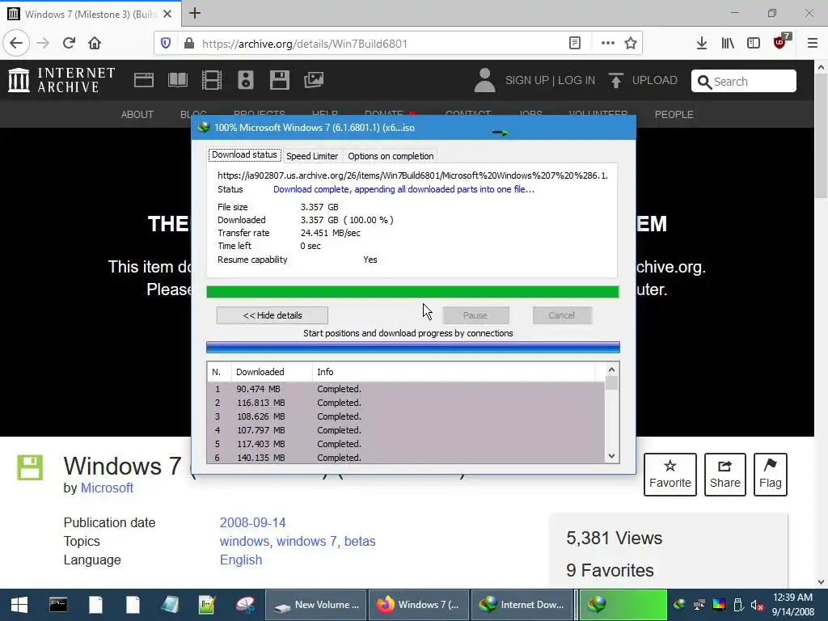
Task: Click the Cancel button in download dialog
Action: click(561, 315)
